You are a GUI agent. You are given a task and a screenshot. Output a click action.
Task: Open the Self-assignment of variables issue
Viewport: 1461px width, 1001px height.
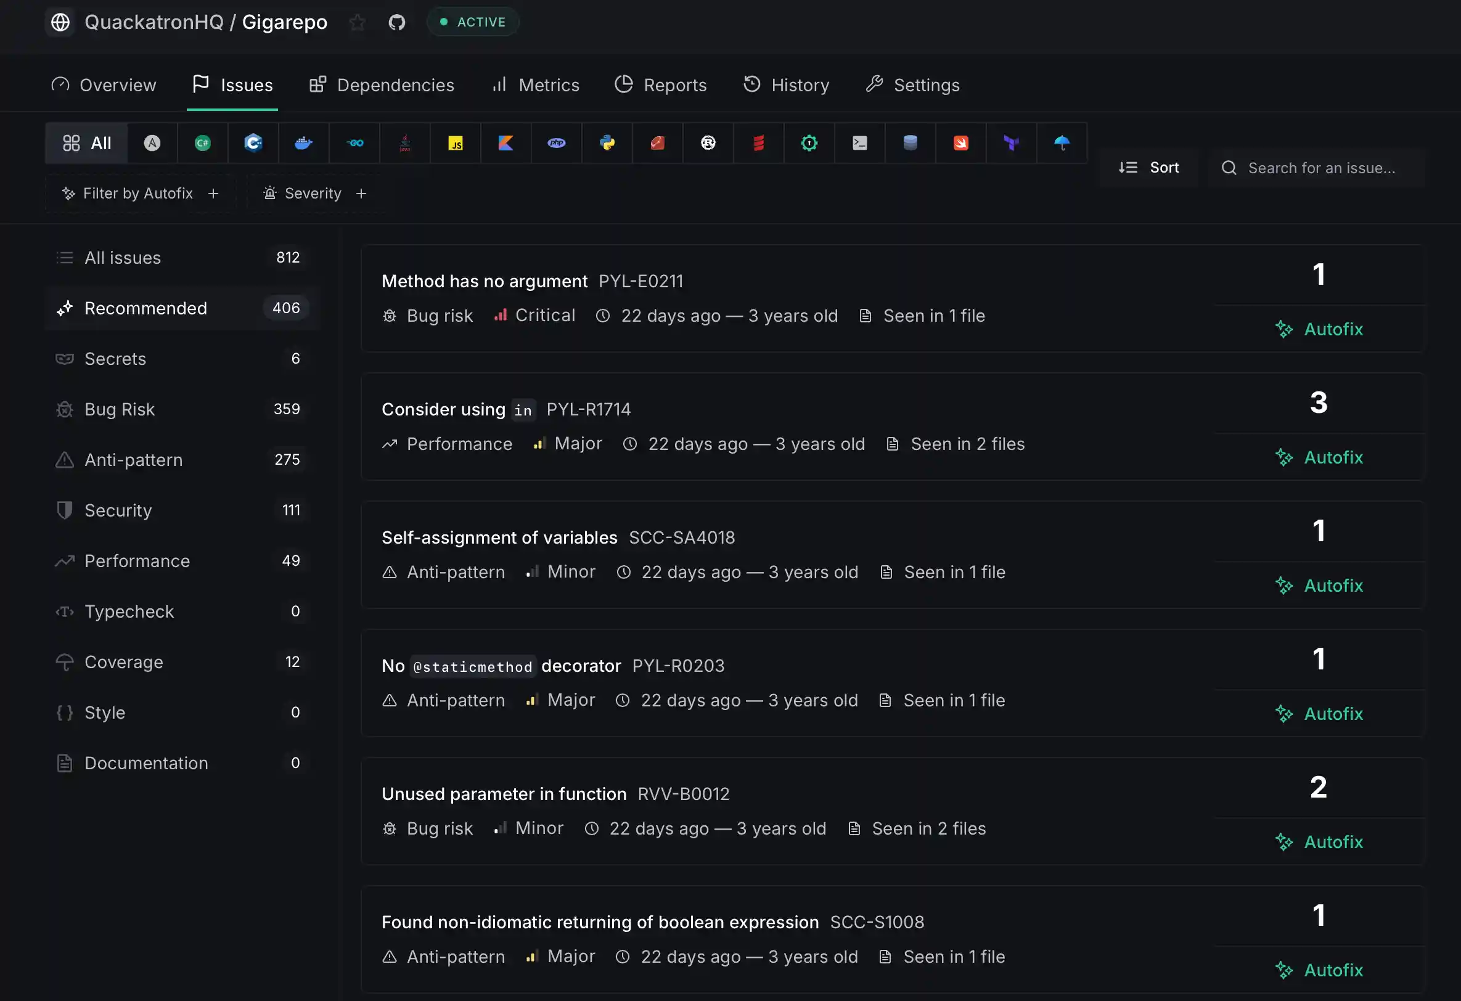(499, 537)
